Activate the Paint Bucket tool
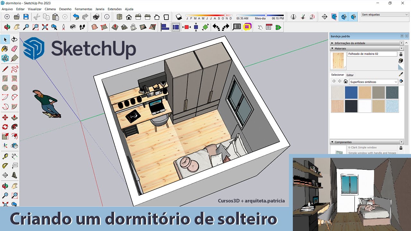The height and width of the screenshot is (231, 411). point(5,49)
